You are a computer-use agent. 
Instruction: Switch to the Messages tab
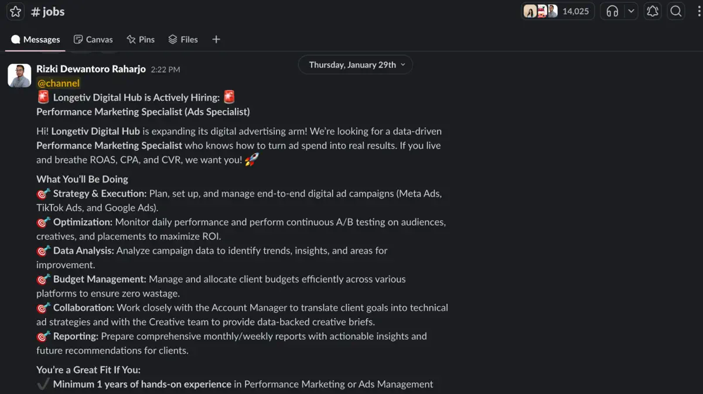pyautogui.click(x=35, y=39)
